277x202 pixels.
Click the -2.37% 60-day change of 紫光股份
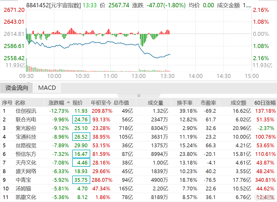point(266,128)
